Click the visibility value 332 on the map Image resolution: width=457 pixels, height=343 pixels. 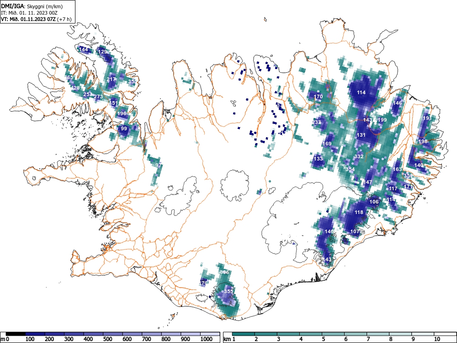coord(359,156)
